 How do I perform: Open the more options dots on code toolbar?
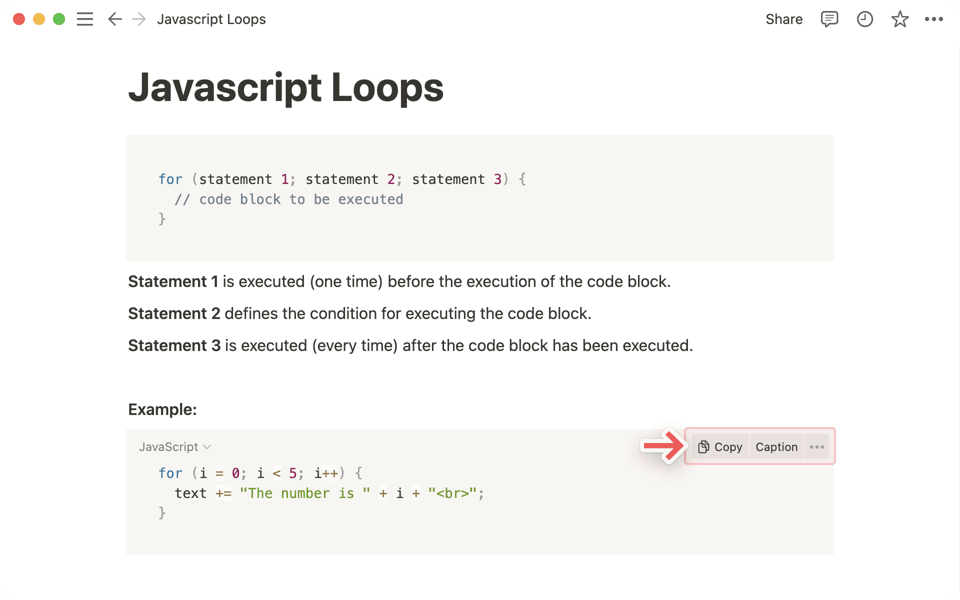click(816, 446)
